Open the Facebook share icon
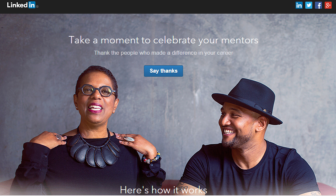This screenshot has height=196, width=336. [318, 5]
